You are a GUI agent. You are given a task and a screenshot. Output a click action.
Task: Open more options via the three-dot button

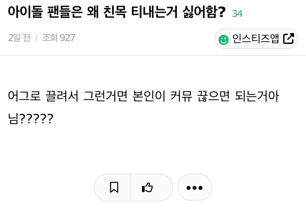(195, 188)
